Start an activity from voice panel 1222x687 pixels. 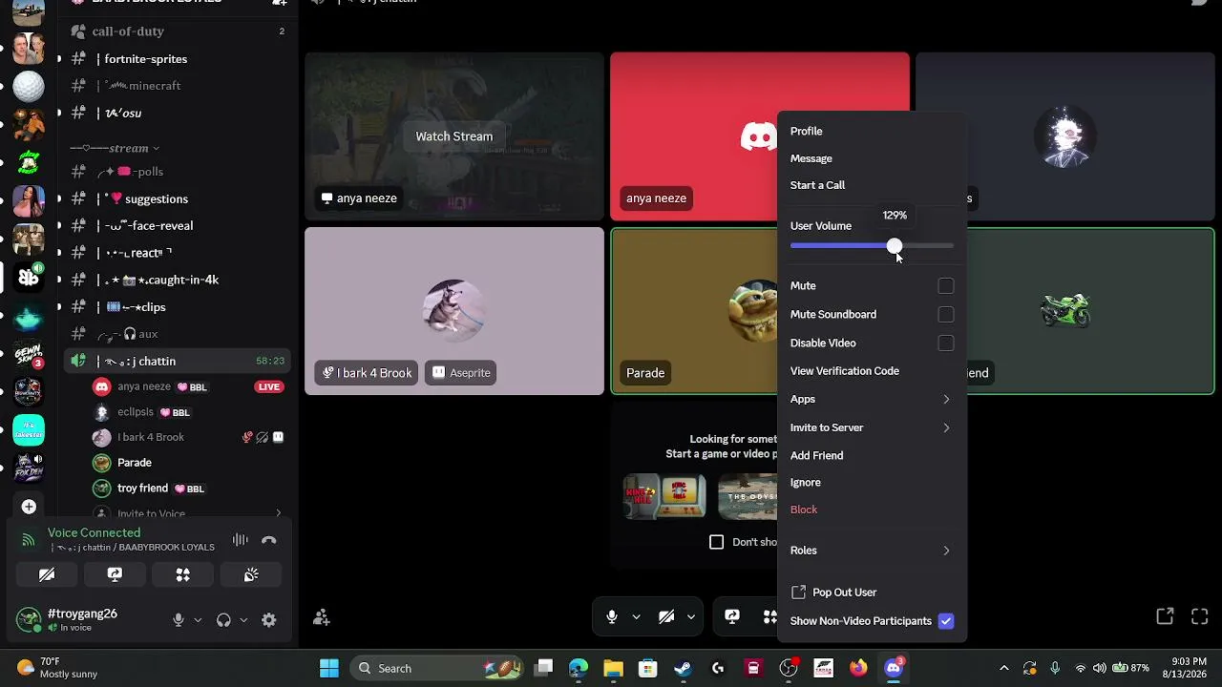click(x=182, y=574)
